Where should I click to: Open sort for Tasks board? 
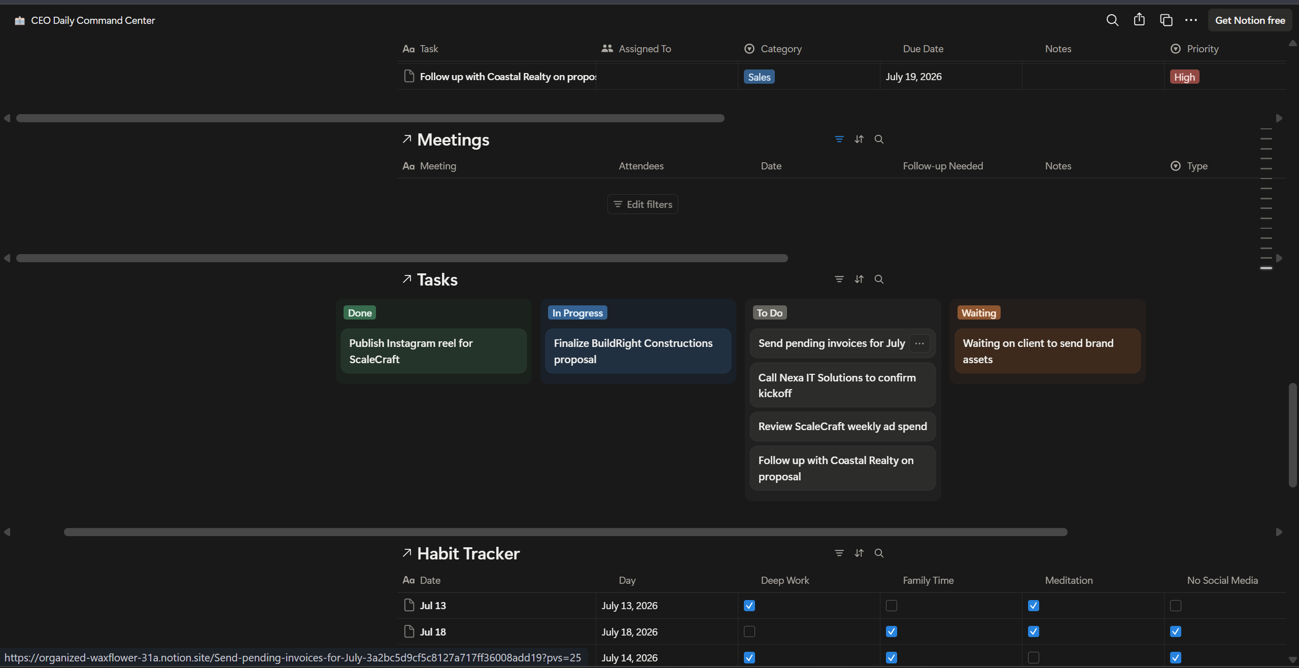pyautogui.click(x=859, y=279)
